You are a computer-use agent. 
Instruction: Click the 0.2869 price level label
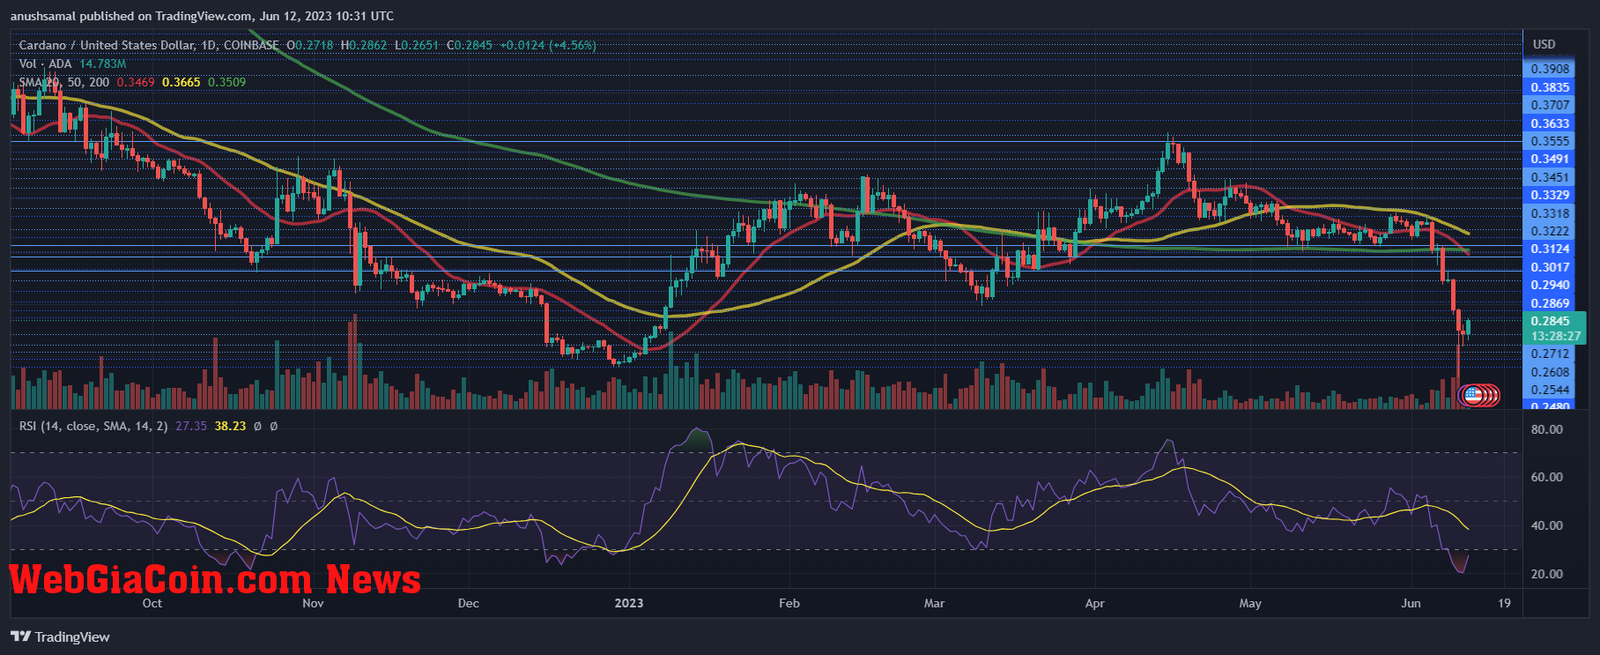tap(1550, 303)
